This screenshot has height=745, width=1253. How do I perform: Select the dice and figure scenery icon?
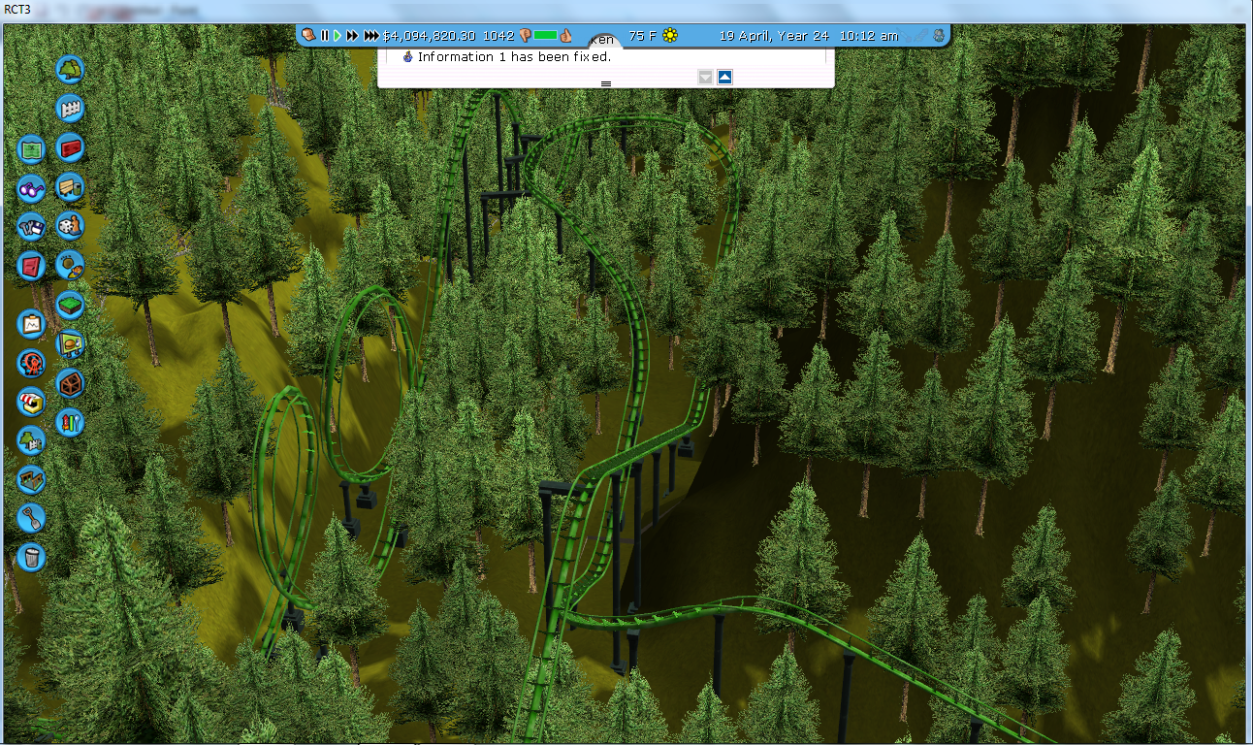click(x=70, y=226)
